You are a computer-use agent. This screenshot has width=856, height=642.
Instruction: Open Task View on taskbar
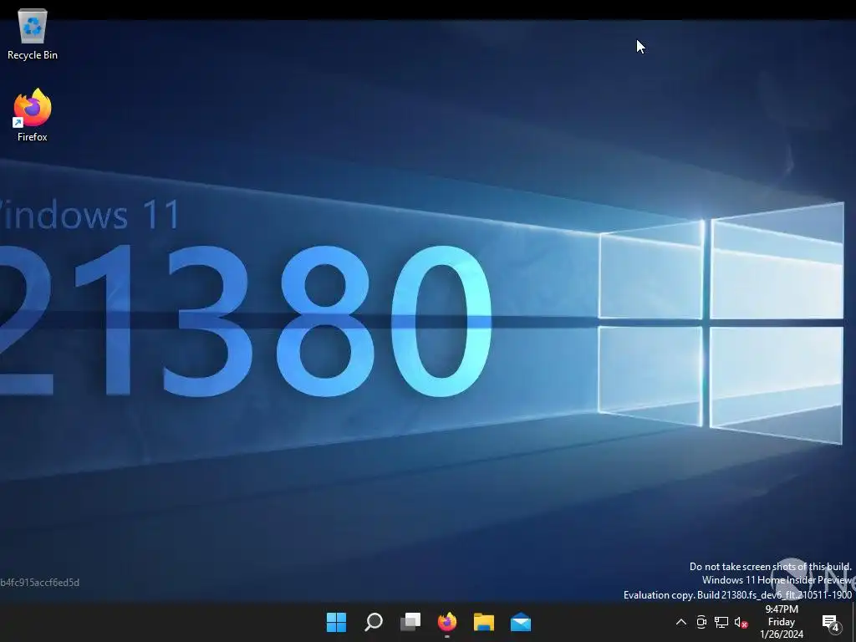pos(410,622)
